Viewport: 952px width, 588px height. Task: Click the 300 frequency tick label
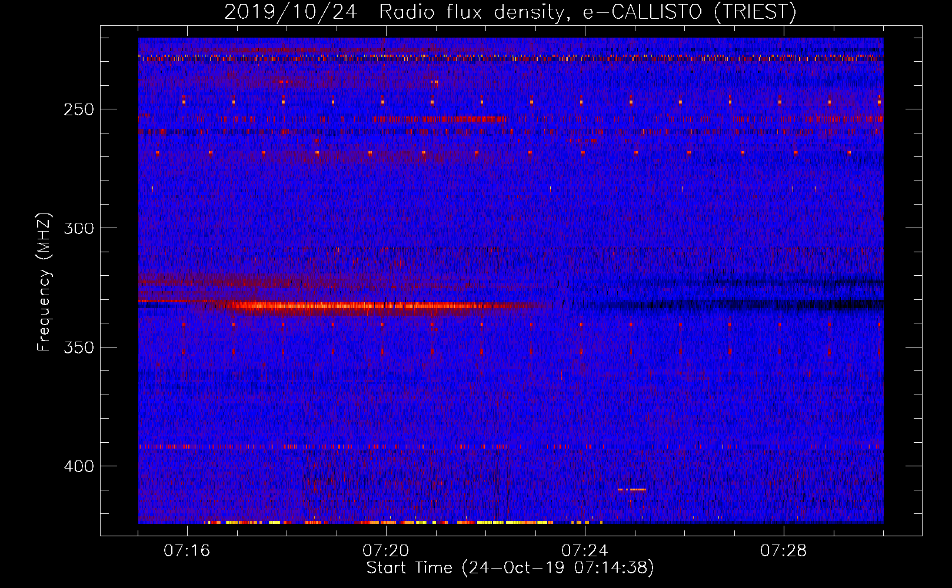pos(79,228)
